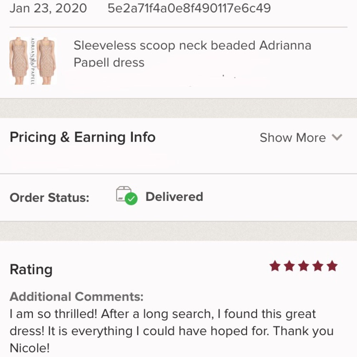
Task: Toggle the five-star rating to four stars
Action: [x=318, y=266]
